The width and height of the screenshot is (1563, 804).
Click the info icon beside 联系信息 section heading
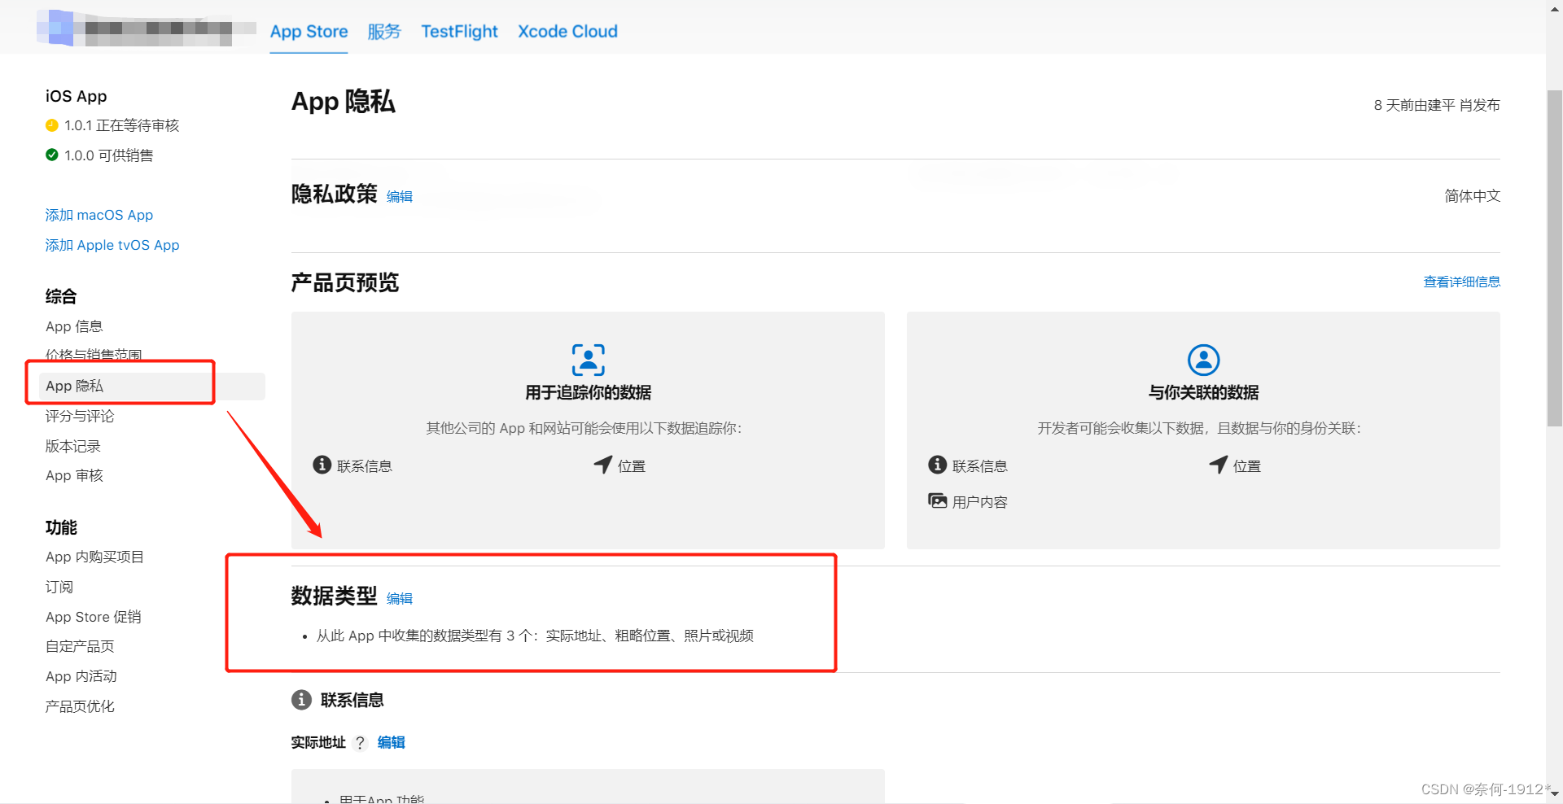pos(301,700)
